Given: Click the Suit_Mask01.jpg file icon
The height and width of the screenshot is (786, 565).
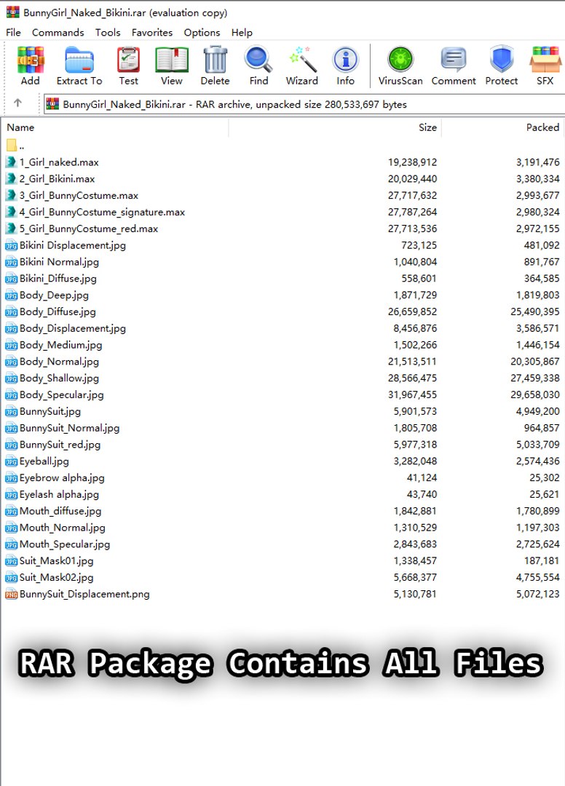Looking at the screenshot, I should (11, 561).
